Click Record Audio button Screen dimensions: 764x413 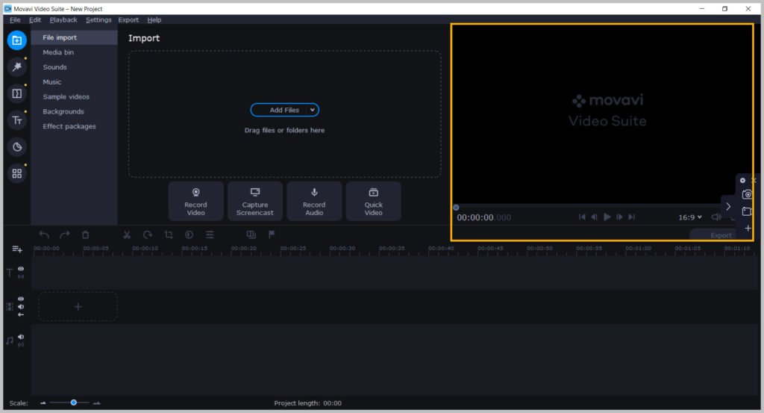pos(314,202)
